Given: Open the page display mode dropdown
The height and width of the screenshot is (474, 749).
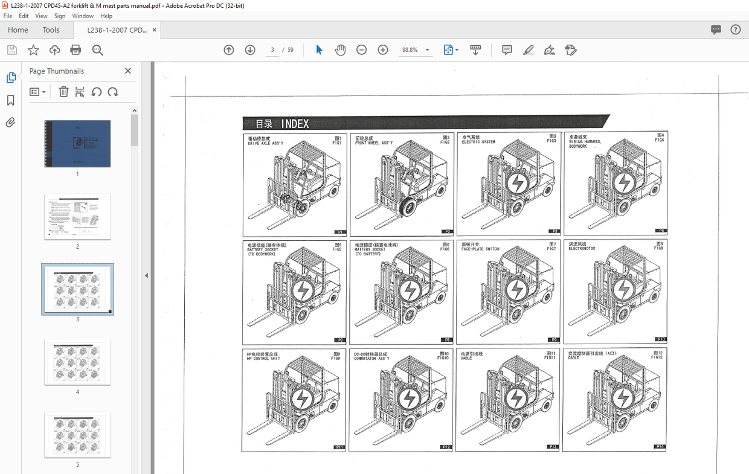Looking at the screenshot, I should 451,50.
